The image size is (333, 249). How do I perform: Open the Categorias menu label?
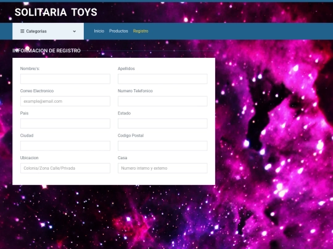pyautogui.click(x=36, y=31)
